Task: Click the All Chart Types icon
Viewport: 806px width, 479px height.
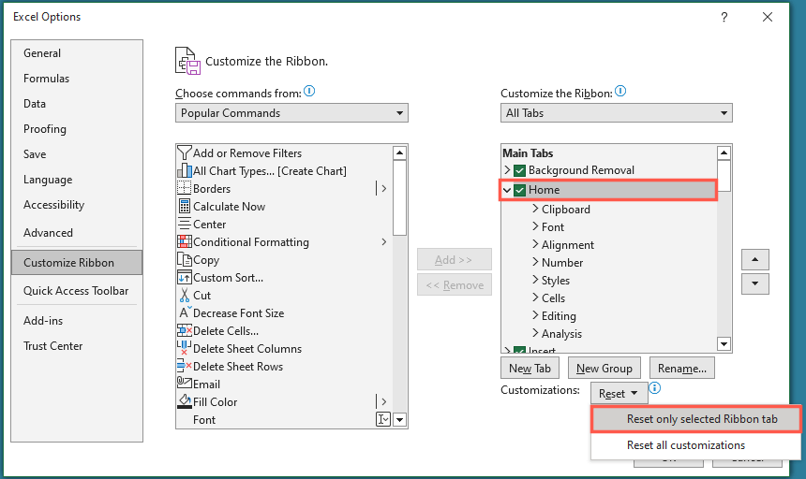Action: 185,170
